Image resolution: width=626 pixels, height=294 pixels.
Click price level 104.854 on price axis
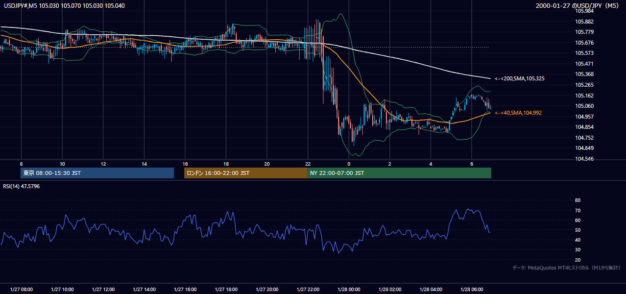coord(584,127)
